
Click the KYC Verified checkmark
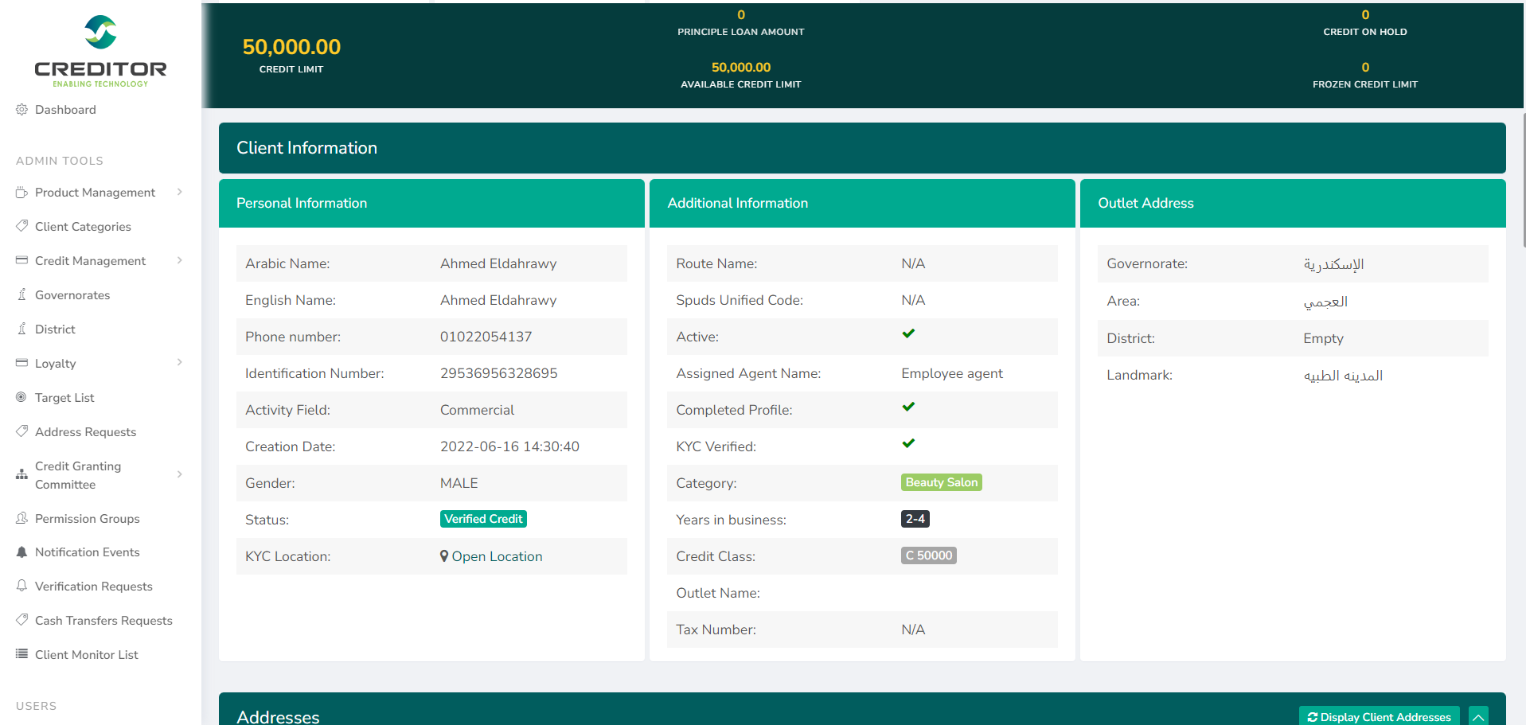pyautogui.click(x=908, y=444)
